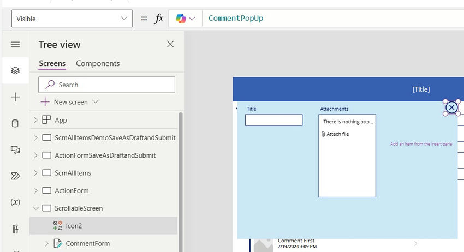The height and width of the screenshot is (252, 464).
Task: Open the hamburger menu in left rail
Action: coord(15,44)
